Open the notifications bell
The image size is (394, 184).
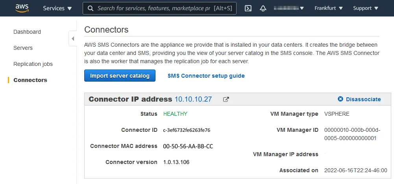(x=263, y=8)
